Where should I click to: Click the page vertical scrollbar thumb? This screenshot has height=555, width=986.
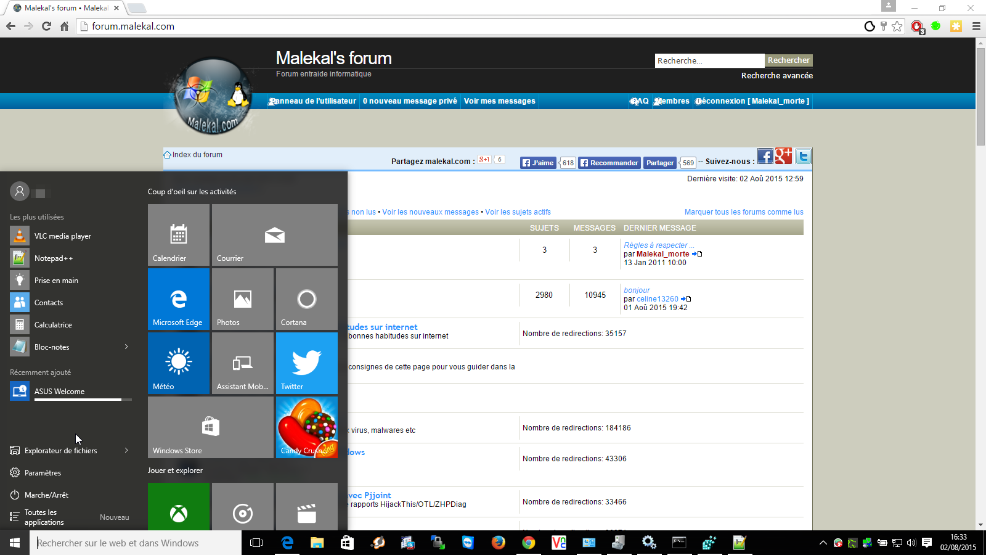pyautogui.click(x=981, y=96)
